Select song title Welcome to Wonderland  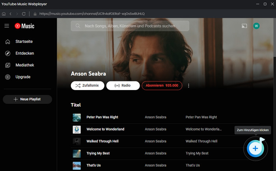tap(105, 129)
